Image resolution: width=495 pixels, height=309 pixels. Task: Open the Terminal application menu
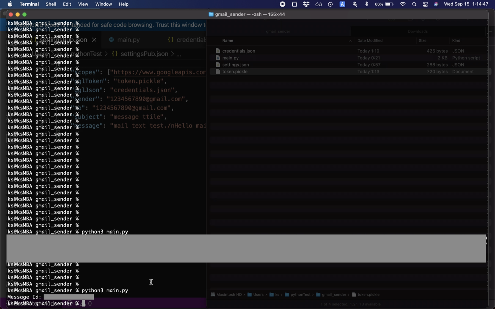(29, 4)
